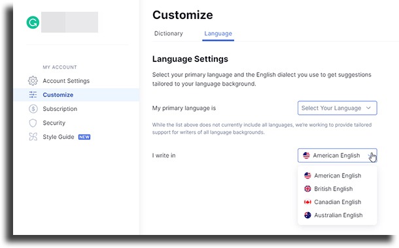
Task: Select Customize in the sidebar
Action: pos(77,95)
